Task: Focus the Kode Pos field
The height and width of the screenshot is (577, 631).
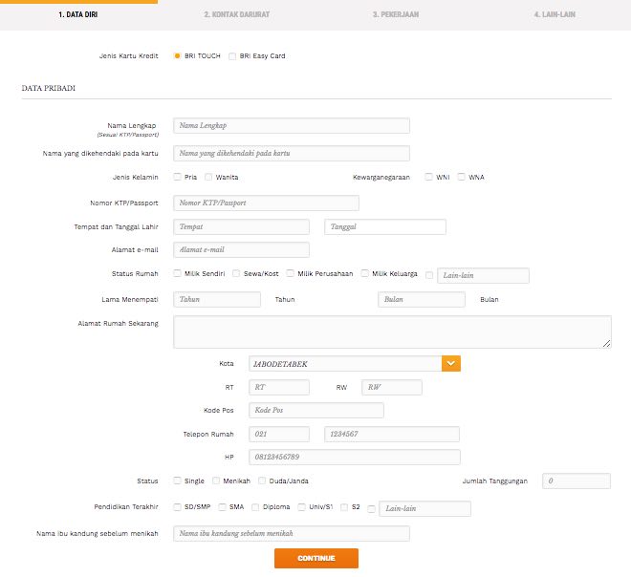Action: click(x=315, y=410)
